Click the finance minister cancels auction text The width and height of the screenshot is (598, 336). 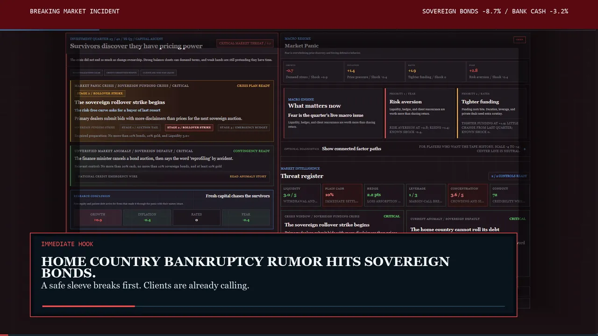pos(154,158)
